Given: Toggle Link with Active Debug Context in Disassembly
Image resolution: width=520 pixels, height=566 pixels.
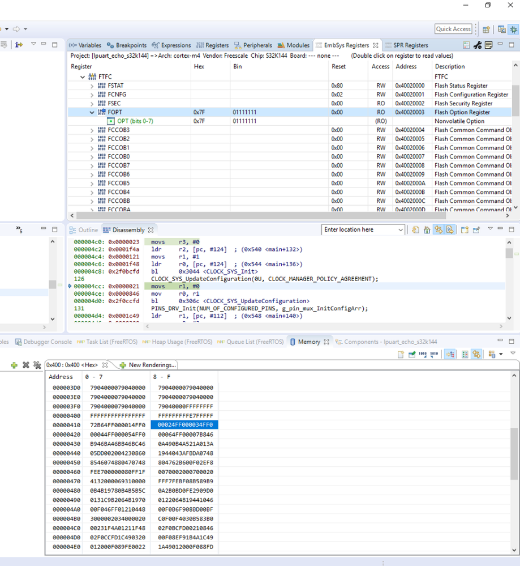Looking at the screenshot, I should (x=439, y=230).
